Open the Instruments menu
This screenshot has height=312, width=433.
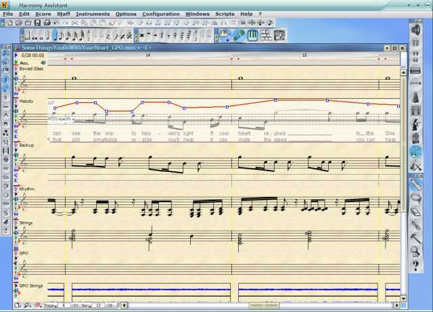[x=93, y=14]
